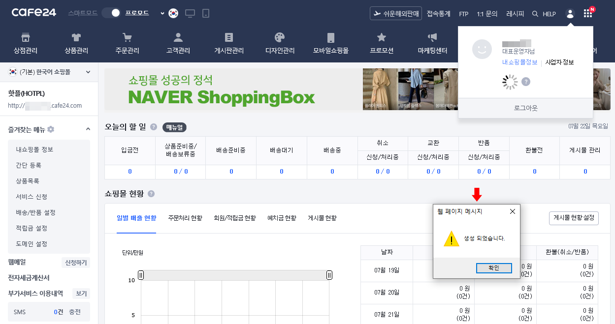Expand the 한국어 쇼핑몰 language selector

[x=49, y=72]
